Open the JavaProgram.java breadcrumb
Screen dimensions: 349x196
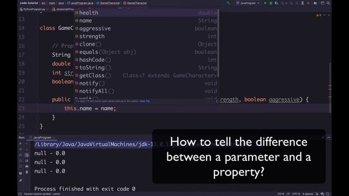click(x=80, y=3)
